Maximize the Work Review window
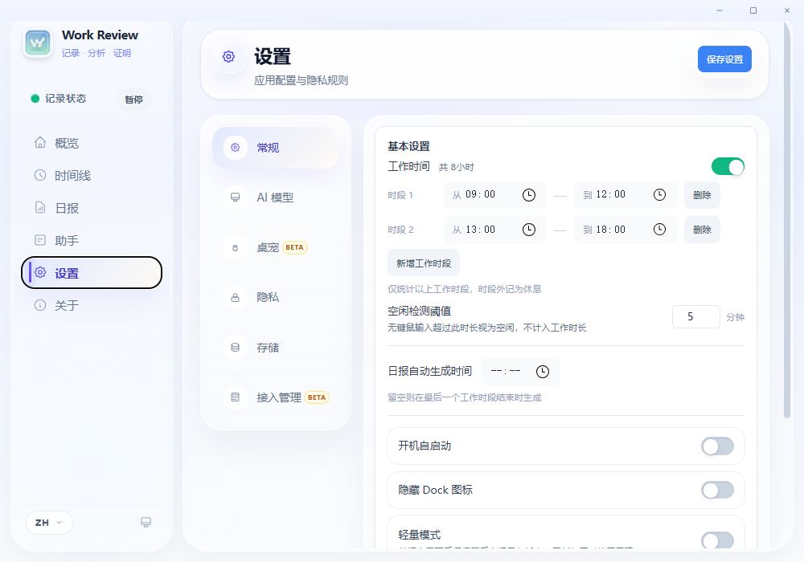Image resolution: width=804 pixels, height=562 pixels. (753, 10)
